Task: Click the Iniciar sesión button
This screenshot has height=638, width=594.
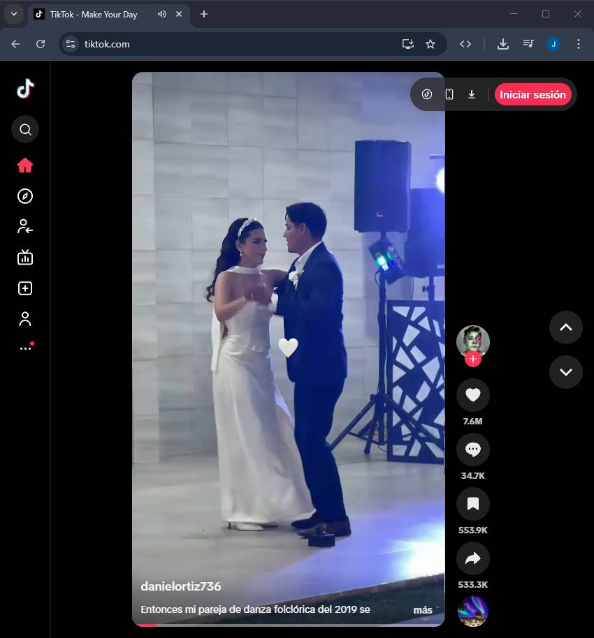Action: pos(533,95)
